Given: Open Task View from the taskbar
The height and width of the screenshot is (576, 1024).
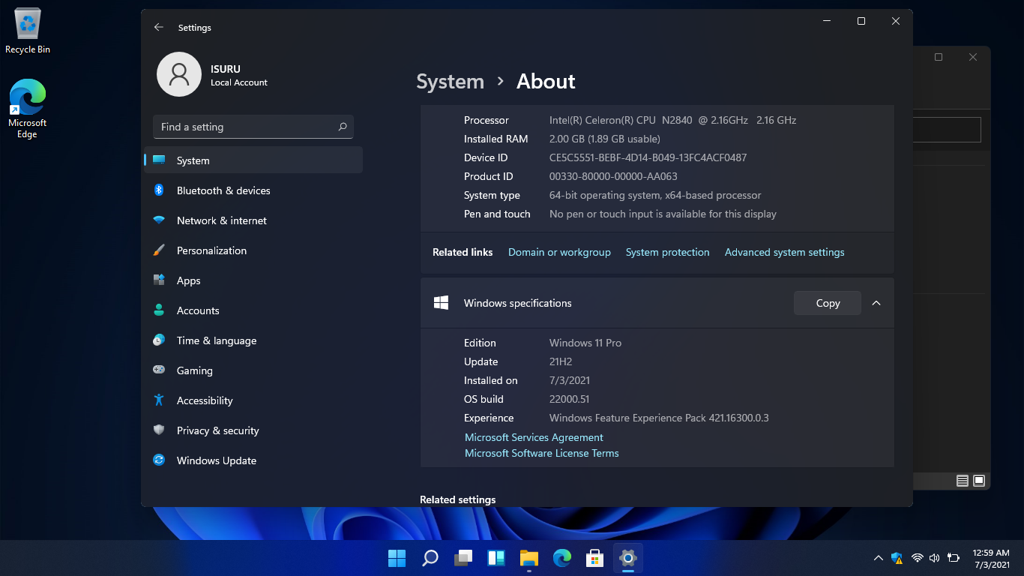Looking at the screenshot, I should coord(463,558).
